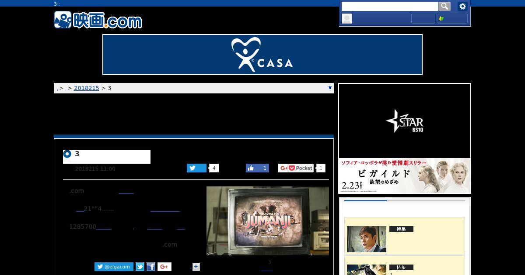Click the small Facebook share icon
The height and width of the screenshot is (275, 525).
151,267
